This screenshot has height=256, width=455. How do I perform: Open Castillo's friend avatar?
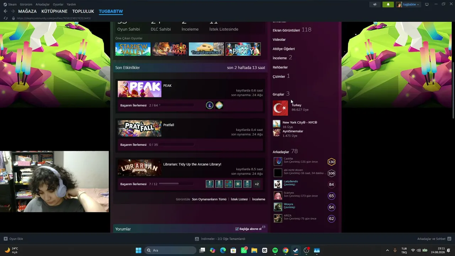[278, 161]
